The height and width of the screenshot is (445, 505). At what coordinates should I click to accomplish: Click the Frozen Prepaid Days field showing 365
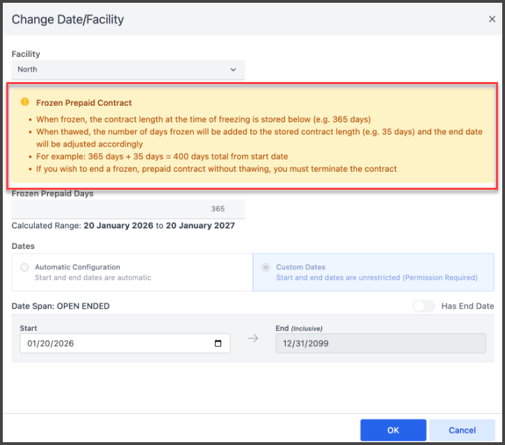coord(128,209)
